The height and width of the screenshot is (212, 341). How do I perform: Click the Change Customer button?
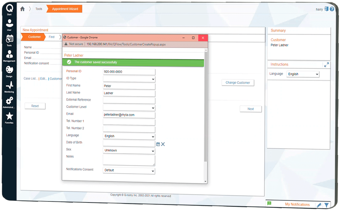(x=238, y=83)
